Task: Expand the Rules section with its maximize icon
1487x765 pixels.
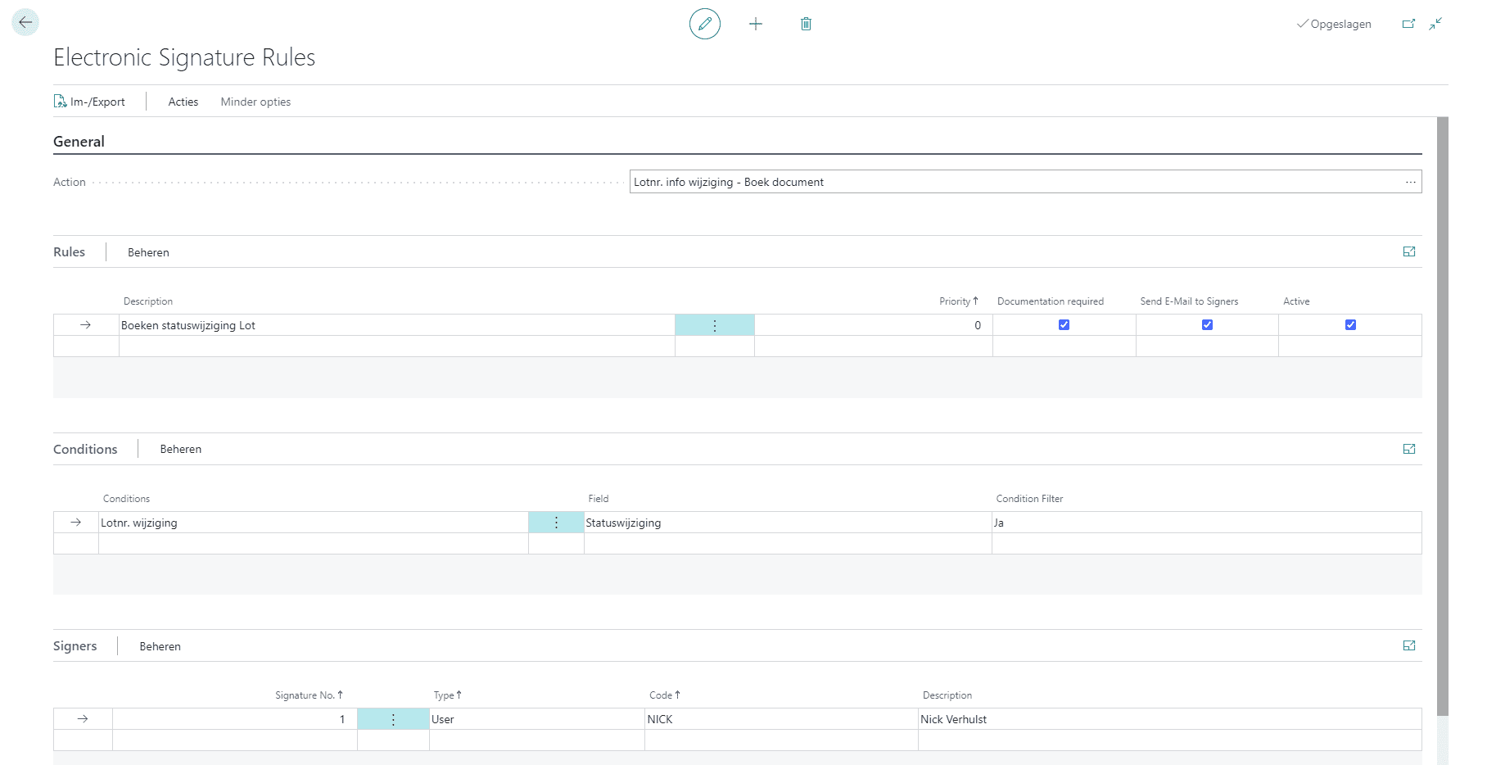Action: (x=1408, y=252)
